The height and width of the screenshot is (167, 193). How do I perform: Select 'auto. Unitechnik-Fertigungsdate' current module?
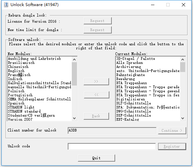(148, 71)
